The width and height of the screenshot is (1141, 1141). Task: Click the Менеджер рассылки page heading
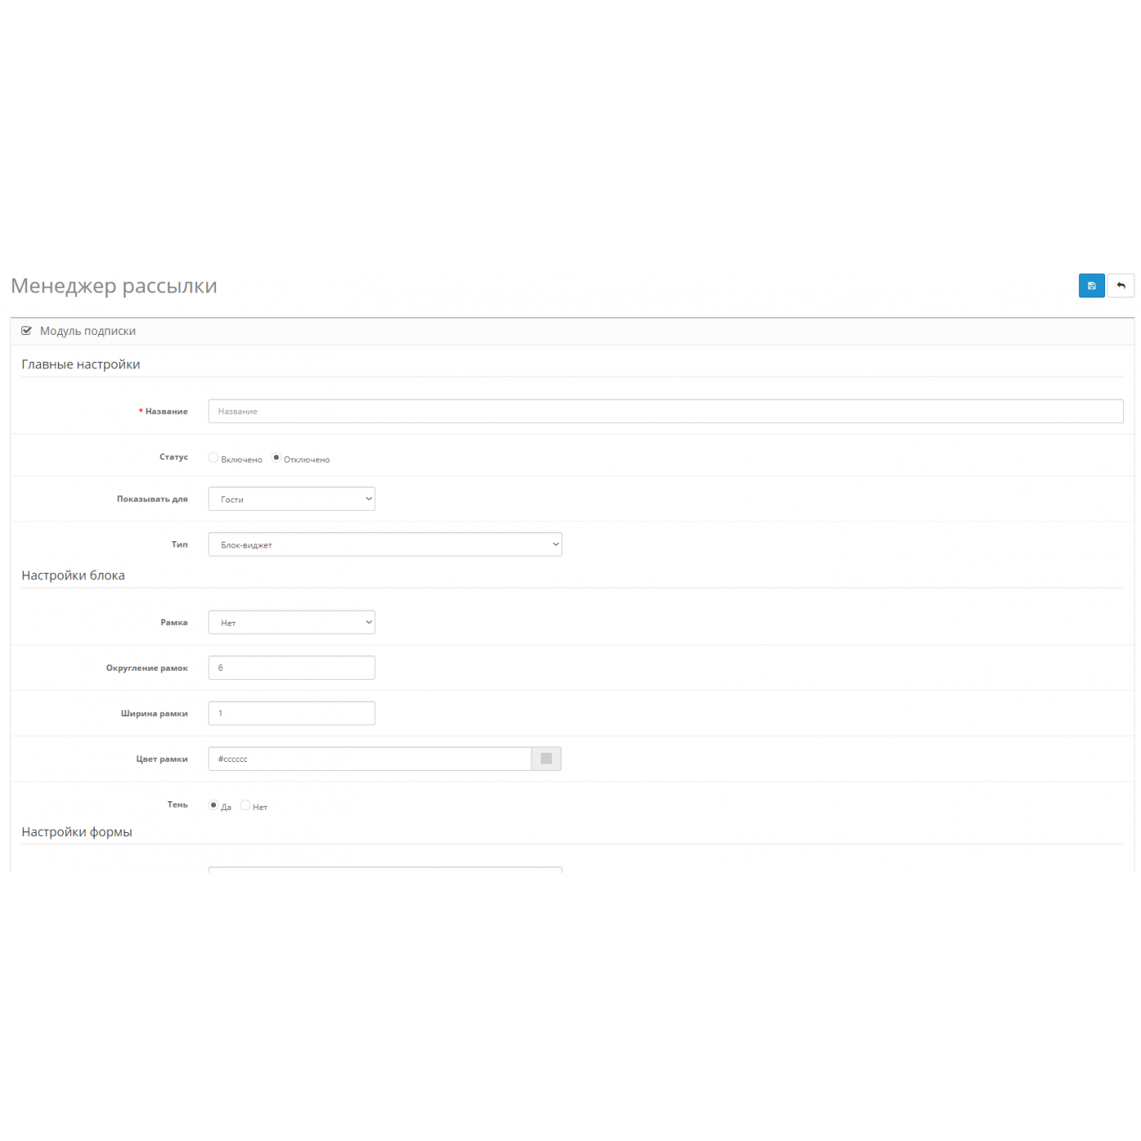pos(114,286)
